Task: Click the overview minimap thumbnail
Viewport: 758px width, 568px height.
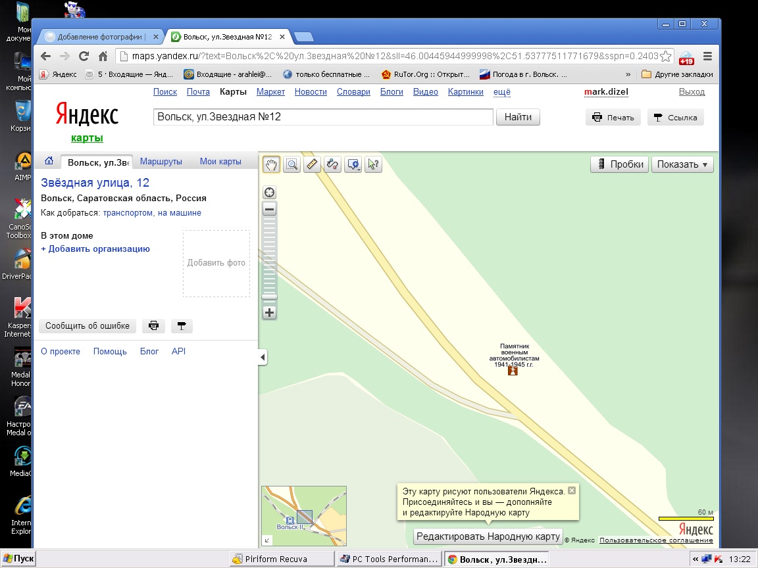Action: [304, 516]
